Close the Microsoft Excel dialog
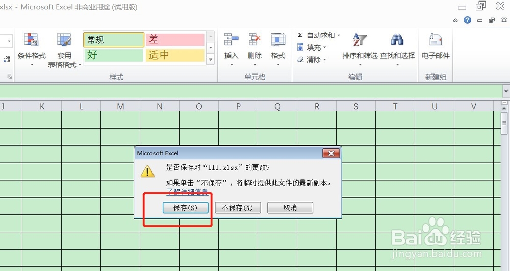The height and width of the screenshot is (271, 510). coord(331,153)
